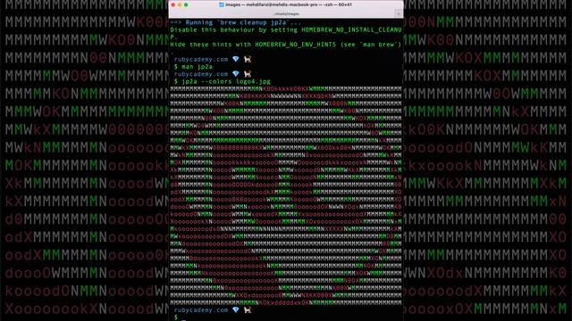Viewport: 572px width, 321px height.
Task: Click the rubycademy.com prompt below the ASCII art
Action: 201,310
